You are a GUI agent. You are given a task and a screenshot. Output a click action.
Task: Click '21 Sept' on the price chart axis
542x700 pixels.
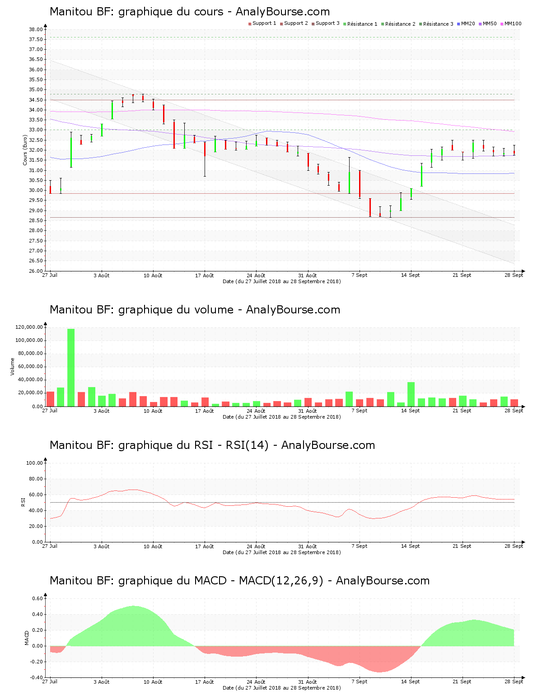[x=462, y=275]
